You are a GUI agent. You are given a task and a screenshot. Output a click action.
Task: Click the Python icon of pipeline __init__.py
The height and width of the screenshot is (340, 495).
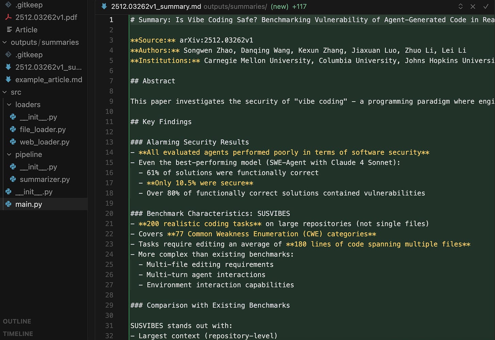[13, 167]
